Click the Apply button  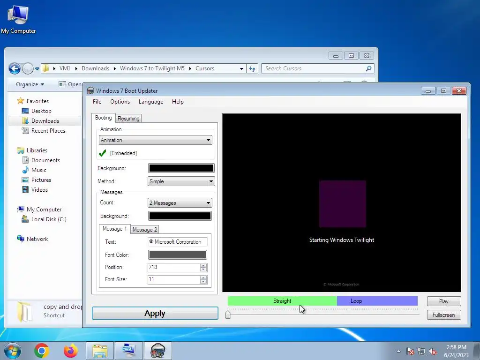pyautogui.click(x=155, y=313)
